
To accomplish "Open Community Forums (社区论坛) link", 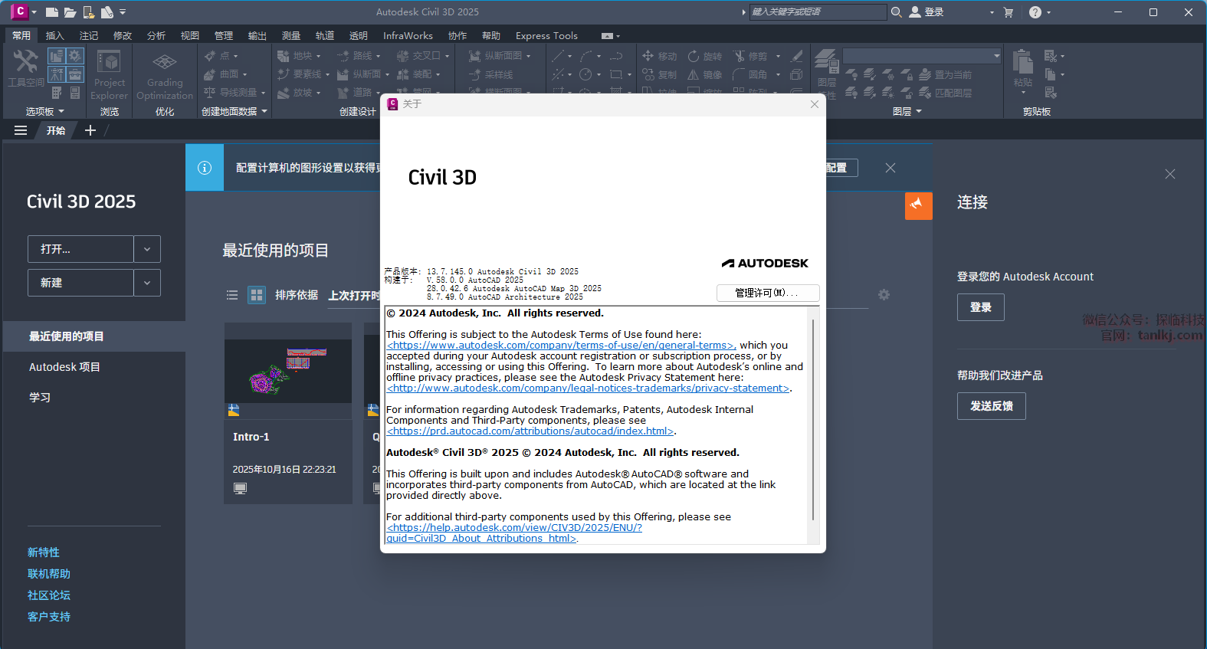I will [49, 595].
